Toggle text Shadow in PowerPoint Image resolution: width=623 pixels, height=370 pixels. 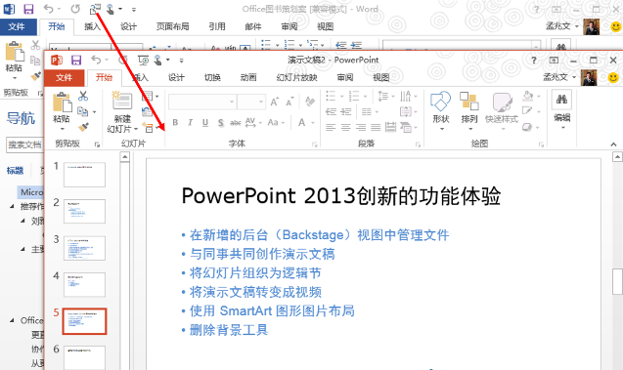pos(220,123)
